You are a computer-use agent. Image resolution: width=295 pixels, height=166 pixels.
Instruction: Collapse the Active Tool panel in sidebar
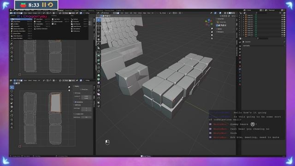220,19
